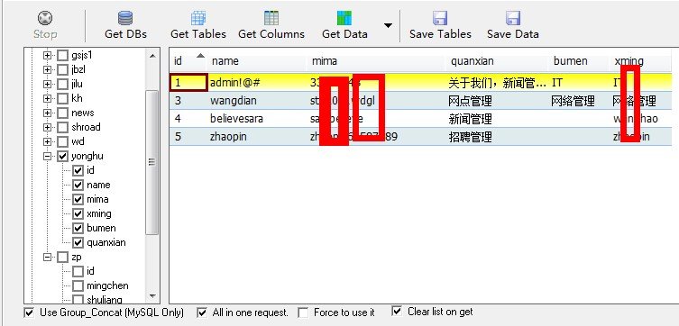Toggle Use Group_Concat (MySQL Only) checkbox
This screenshot has height=326, width=679.
point(29,312)
